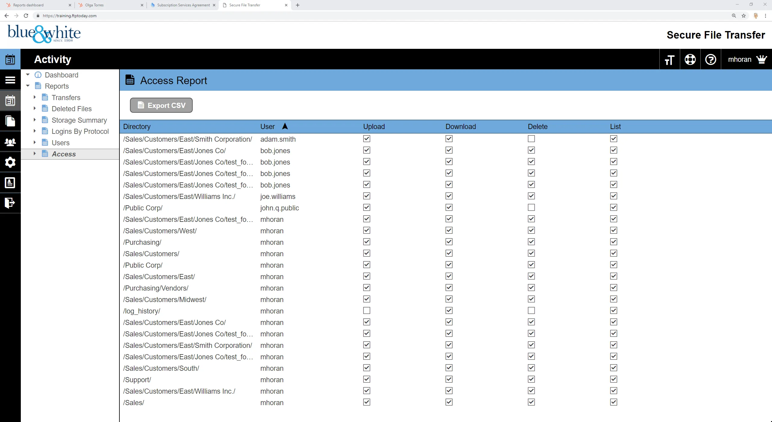772x422 pixels.
Task: Click the Export CSV button
Action: point(161,105)
